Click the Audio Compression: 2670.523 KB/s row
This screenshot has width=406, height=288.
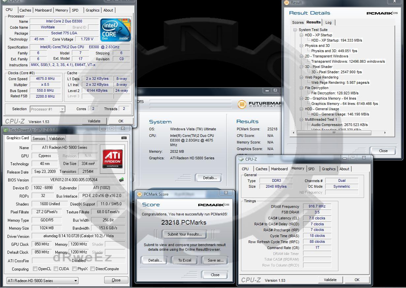click(340, 125)
